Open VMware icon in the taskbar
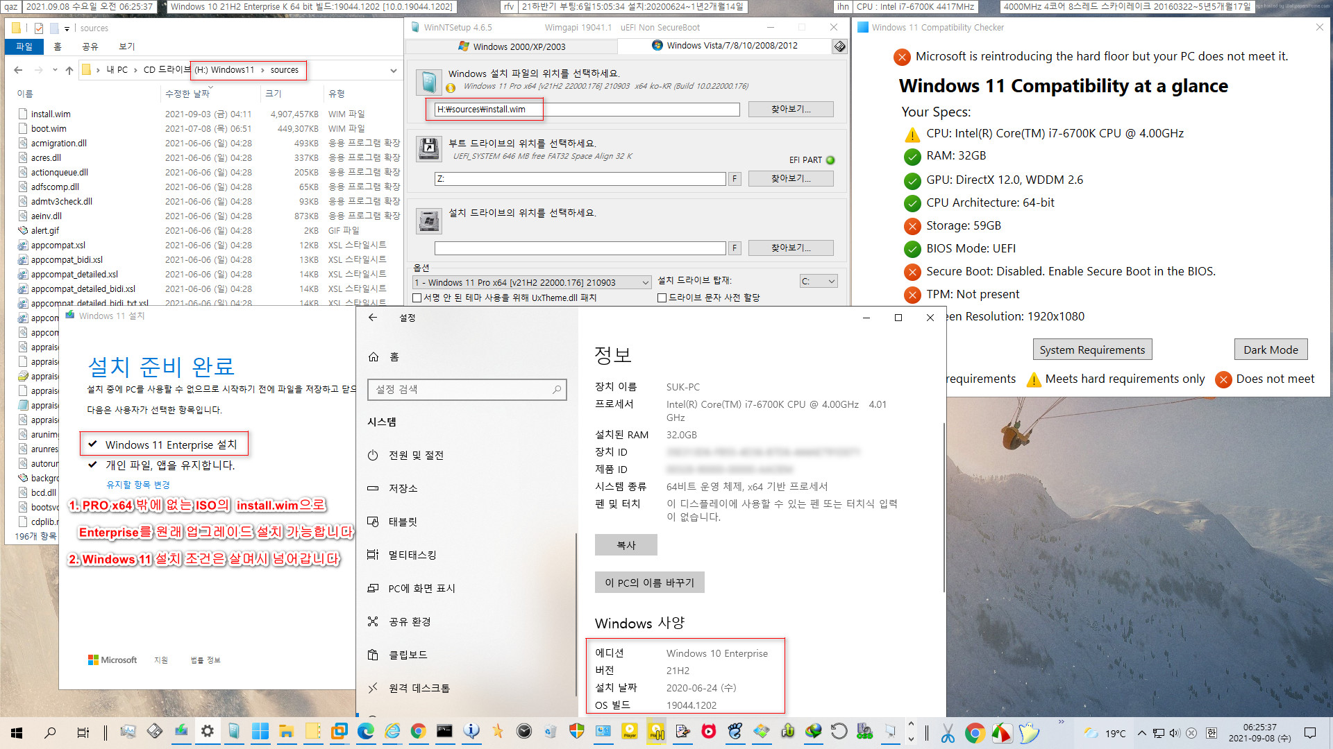Screen dimensions: 1333x749 [339, 732]
